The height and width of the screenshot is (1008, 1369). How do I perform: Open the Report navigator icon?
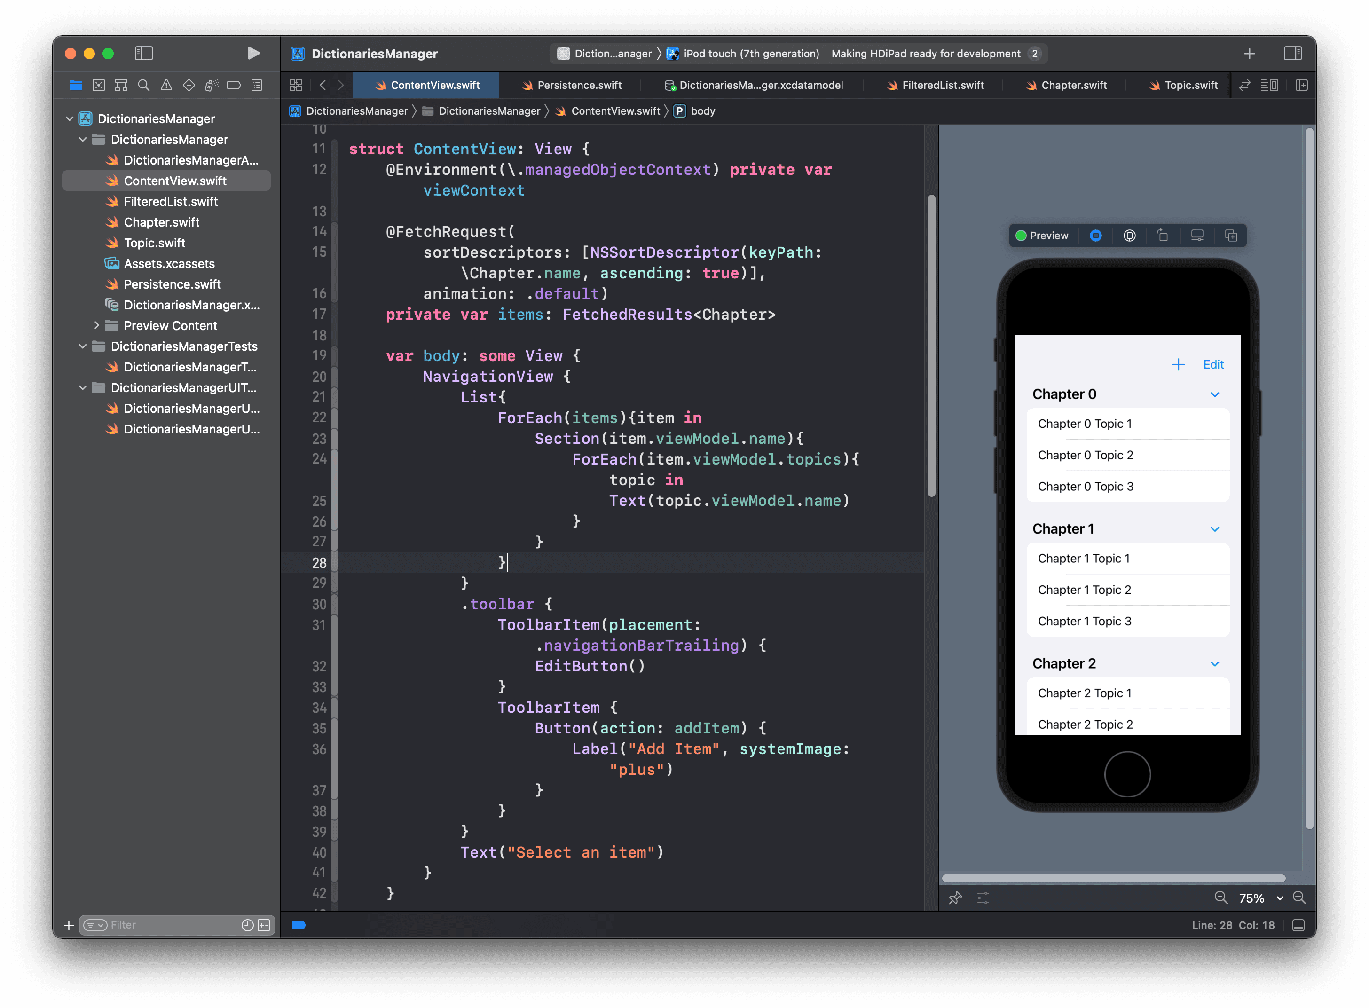256,85
